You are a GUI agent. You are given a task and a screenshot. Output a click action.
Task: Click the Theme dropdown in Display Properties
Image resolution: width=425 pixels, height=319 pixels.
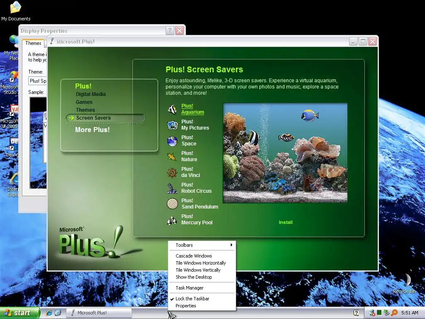[x=37, y=81]
